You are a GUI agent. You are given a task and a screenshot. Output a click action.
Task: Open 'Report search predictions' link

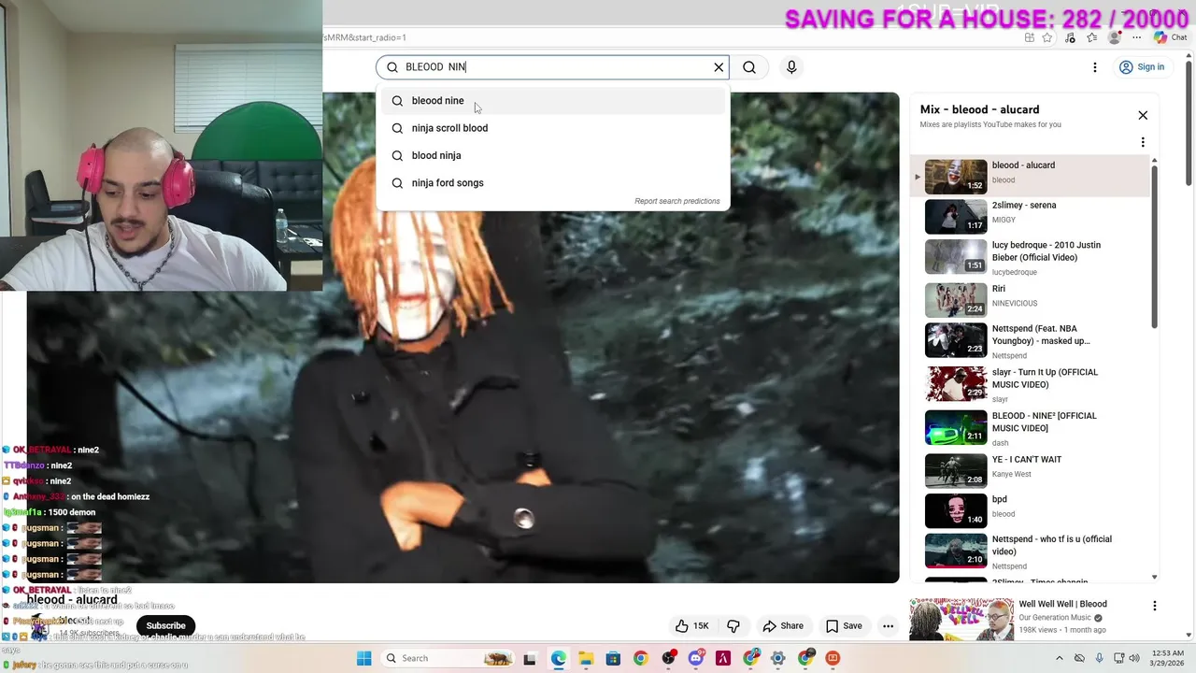[x=677, y=201]
